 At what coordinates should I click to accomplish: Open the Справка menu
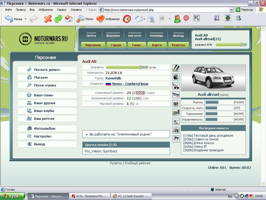tap(76, 10)
